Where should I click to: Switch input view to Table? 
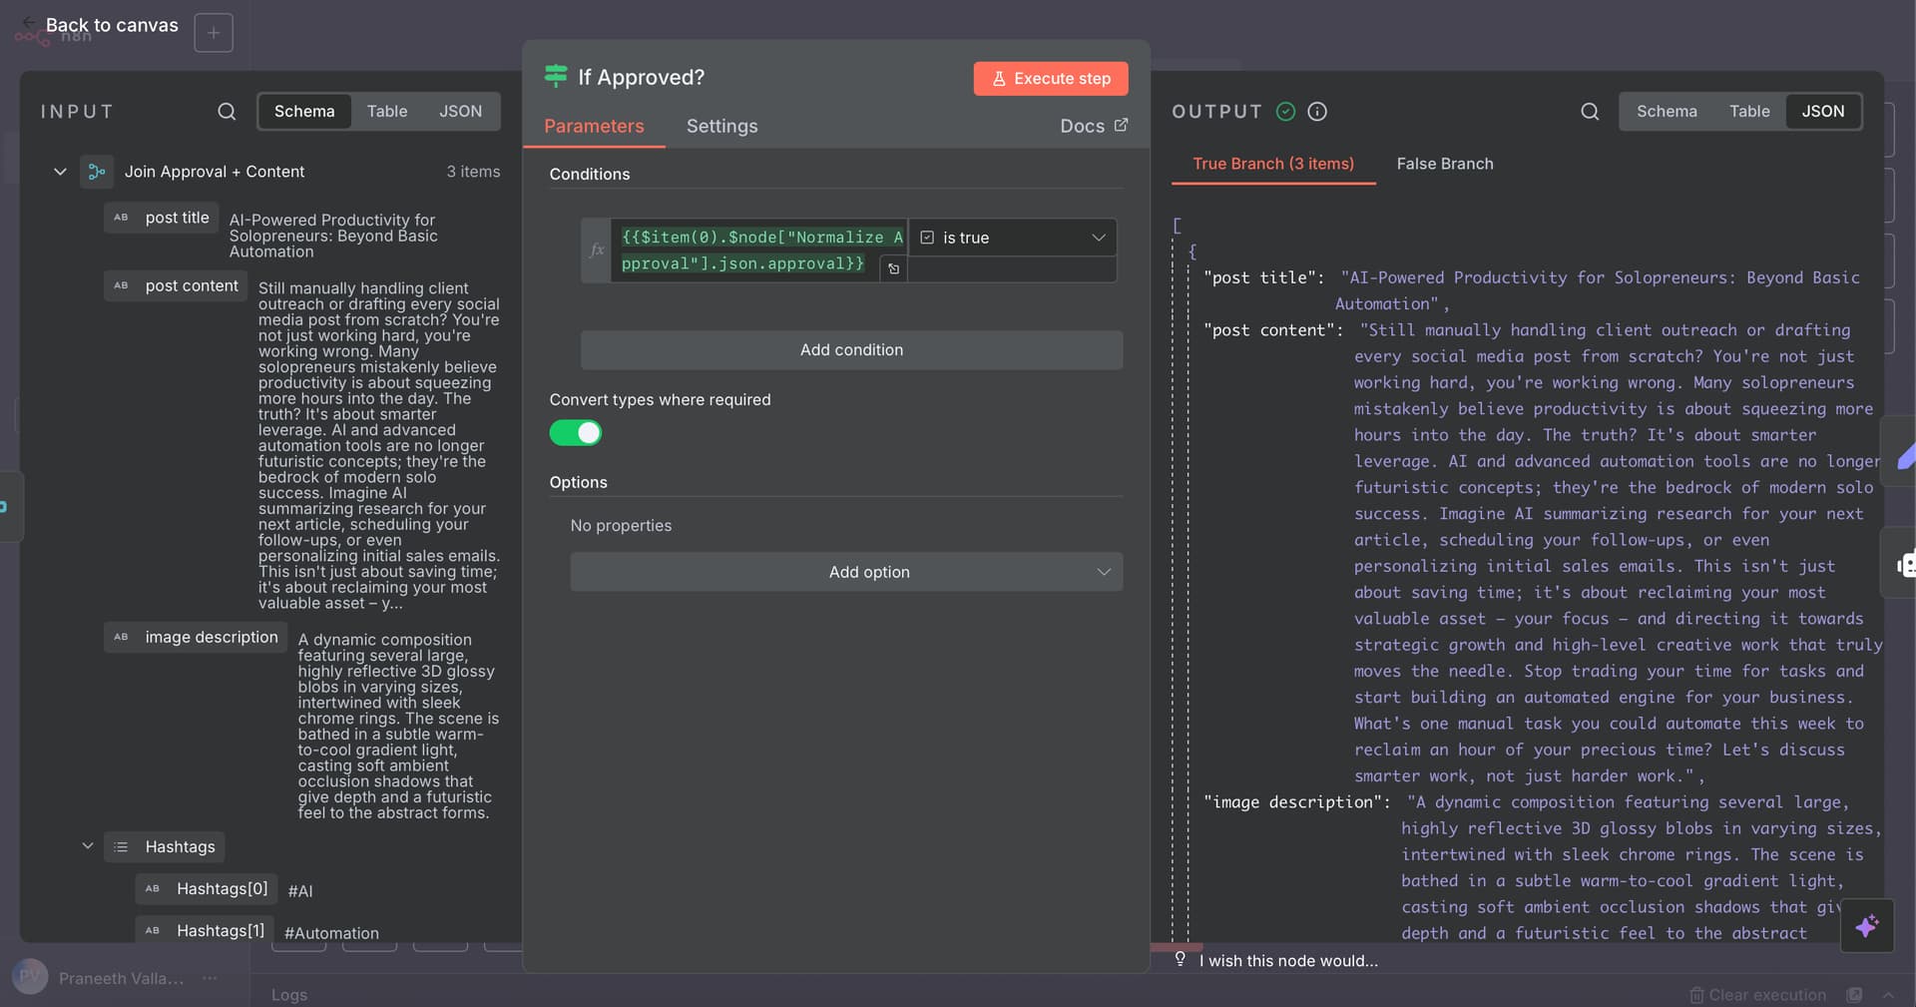click(386, 112)
